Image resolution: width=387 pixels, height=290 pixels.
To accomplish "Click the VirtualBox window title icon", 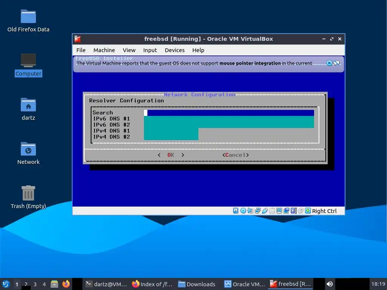I will click(77, 39).
